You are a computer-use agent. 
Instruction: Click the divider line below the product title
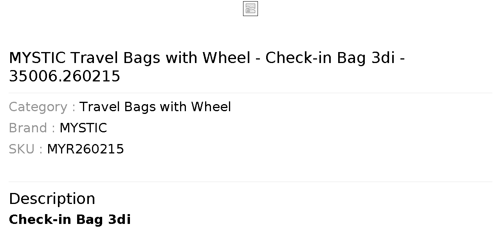(250, 93)
